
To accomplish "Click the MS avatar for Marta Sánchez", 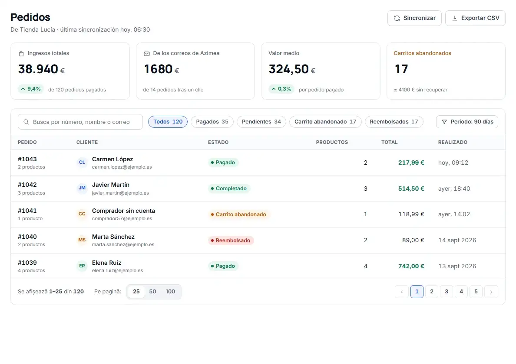I will 82,240.
